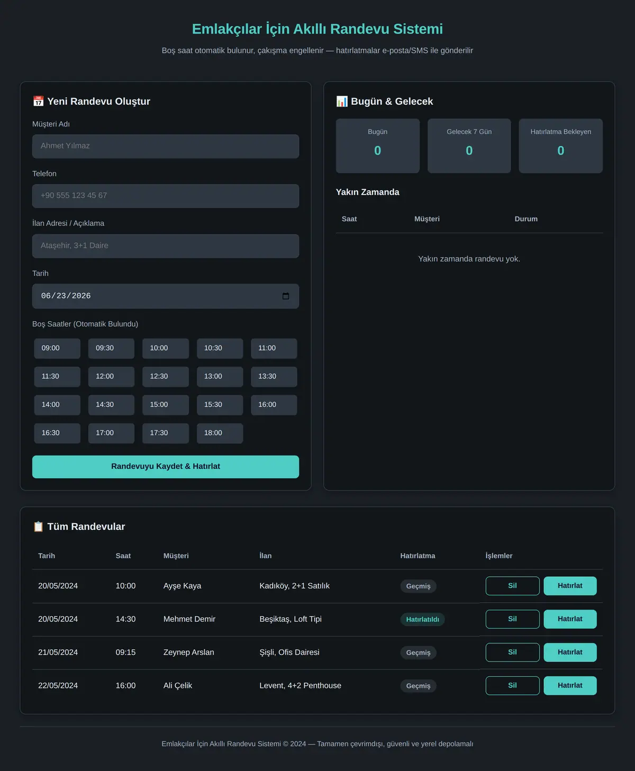The image size is (635, 771).
Task: Choose the 16:30 time slot
Action: pyautogui.click(x=57, y=433)
